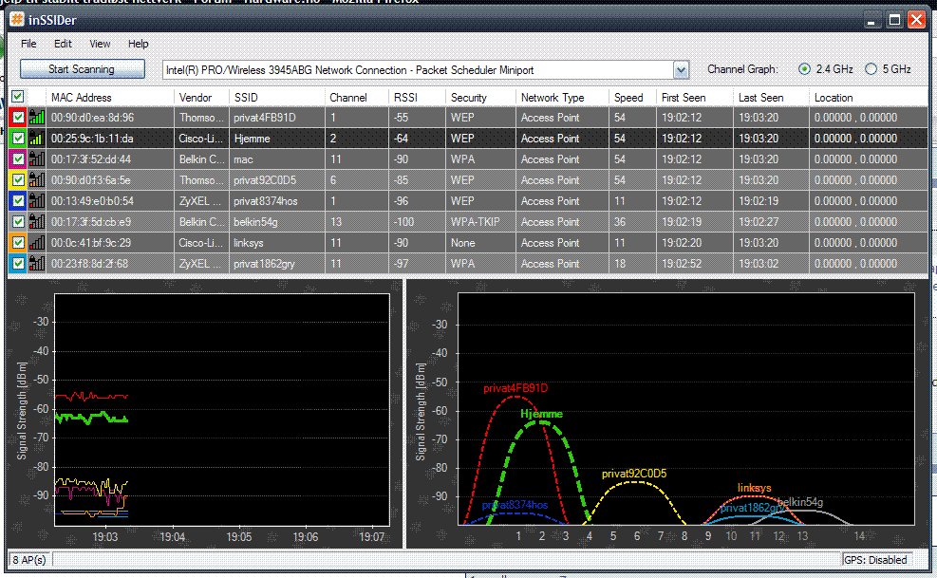Uncheck the yellow checkbox for privat92C0D5
The height and width of the screenshot is (578, 937).
point(19,180)
